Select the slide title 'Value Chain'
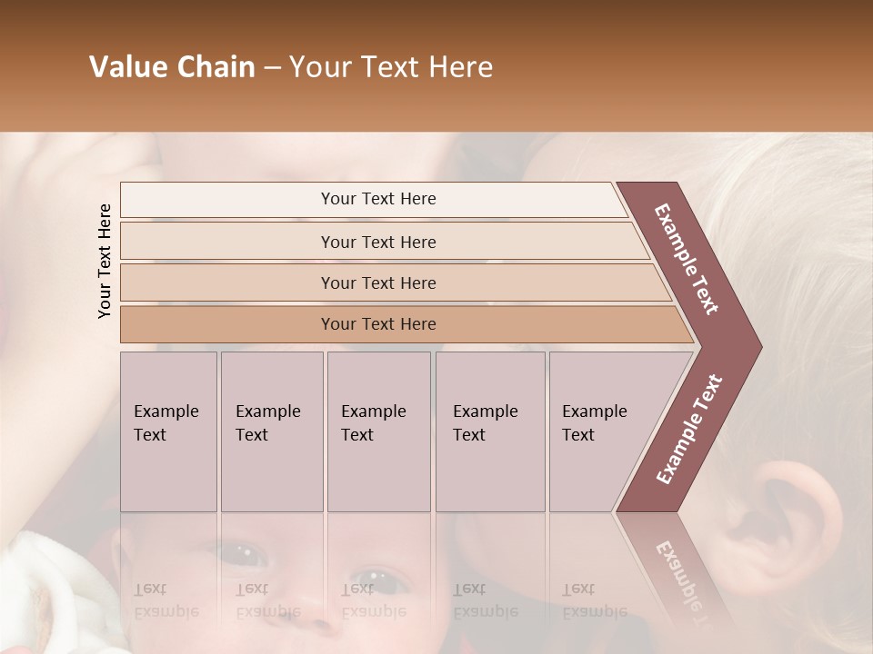The width and height of the screenshot is (873, 654). tap(172, 66)
